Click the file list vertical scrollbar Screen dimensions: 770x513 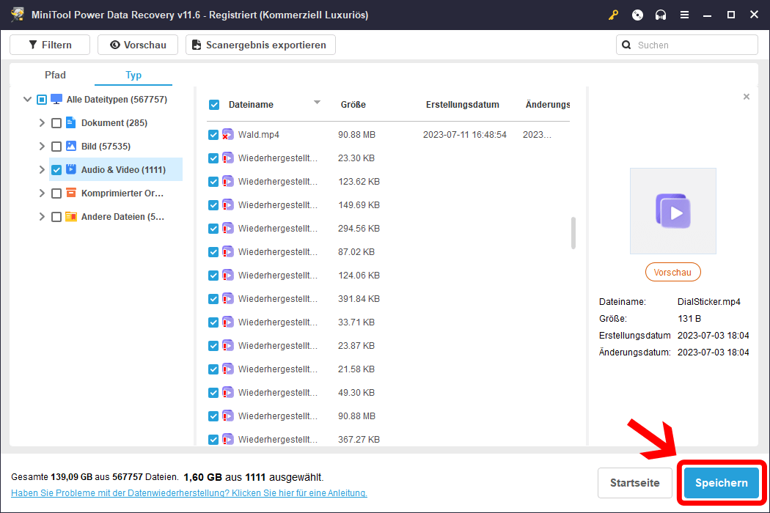(573, 232)
